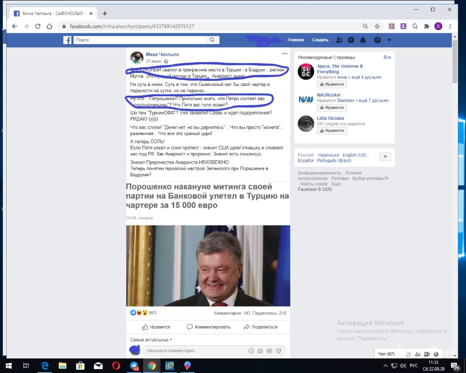Open Chrome extensions puzzle icon
Image resolution: width=466 pixels, height=373 pixels.
(x=427, y=26)
